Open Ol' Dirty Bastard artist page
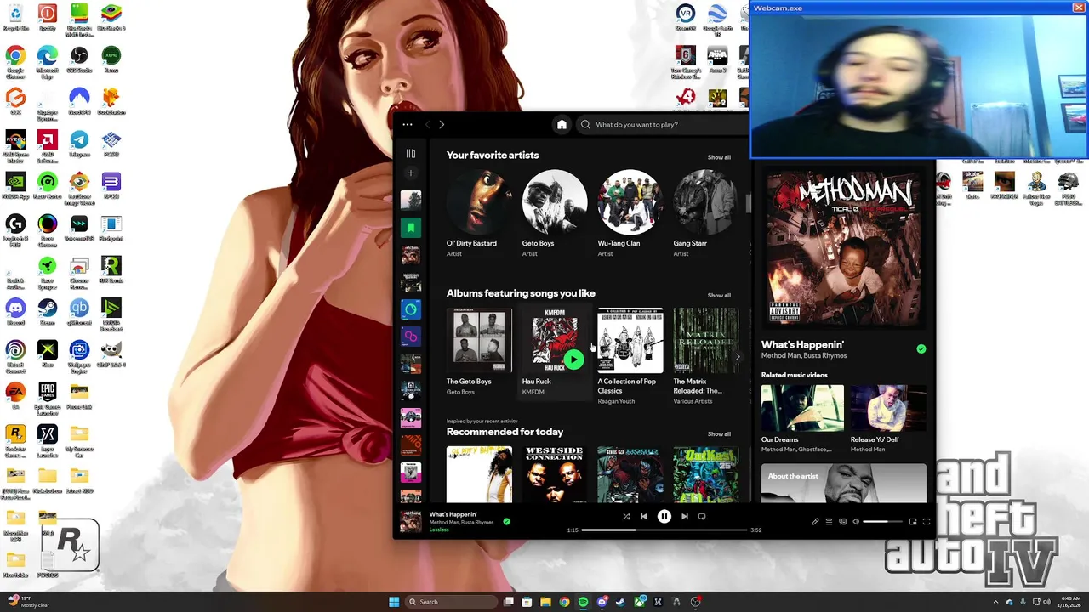1089x612 pixels. 479,212
